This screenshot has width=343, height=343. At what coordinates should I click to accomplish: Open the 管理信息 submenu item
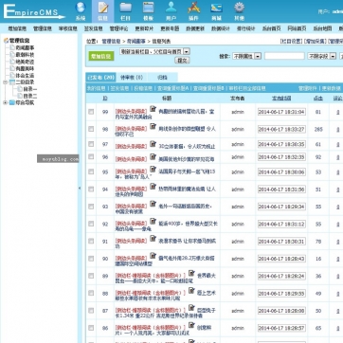pyautogui.click(x=43, y=28)
